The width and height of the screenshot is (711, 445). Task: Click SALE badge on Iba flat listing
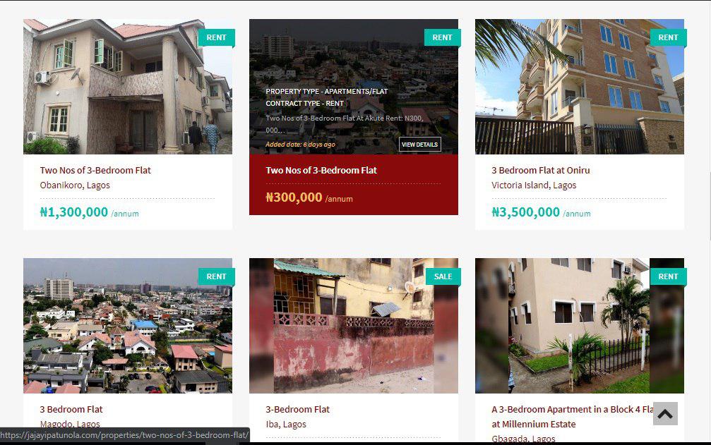pyautogui.click(x=443, y=276)
